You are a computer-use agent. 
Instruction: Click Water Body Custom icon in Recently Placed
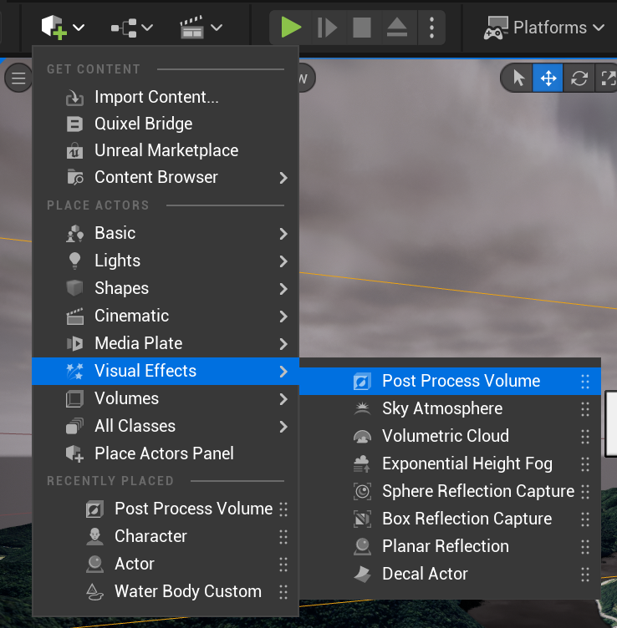pyautogui.click(x=95, y=592)
